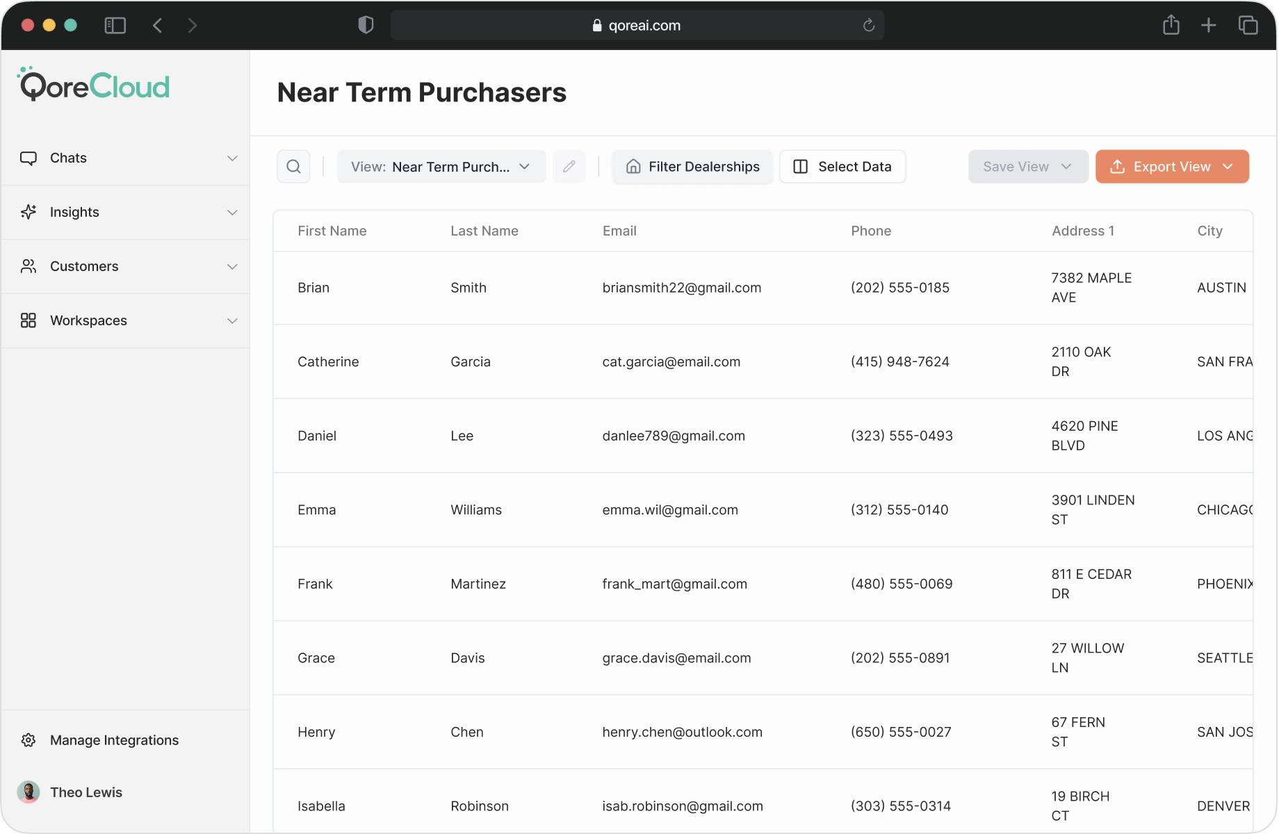The height and width of the screenshot is (834, 1279).
Task: Click the page reload icon
Action: 868,26
